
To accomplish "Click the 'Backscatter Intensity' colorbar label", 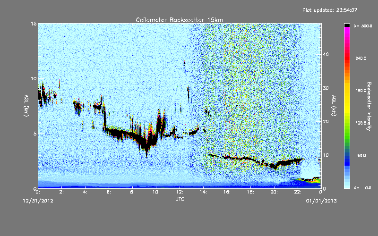I will [369, 106].
